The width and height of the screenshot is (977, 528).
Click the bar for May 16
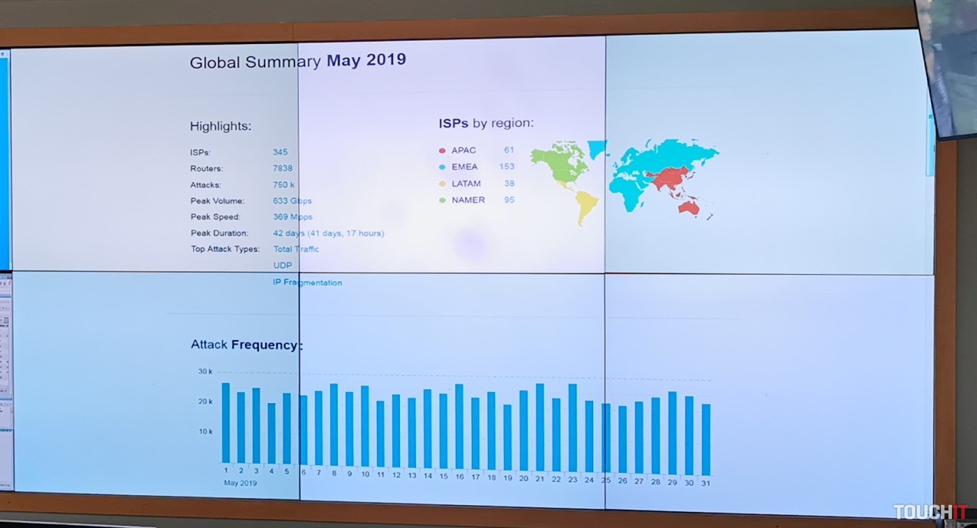(x=459, y=425)
